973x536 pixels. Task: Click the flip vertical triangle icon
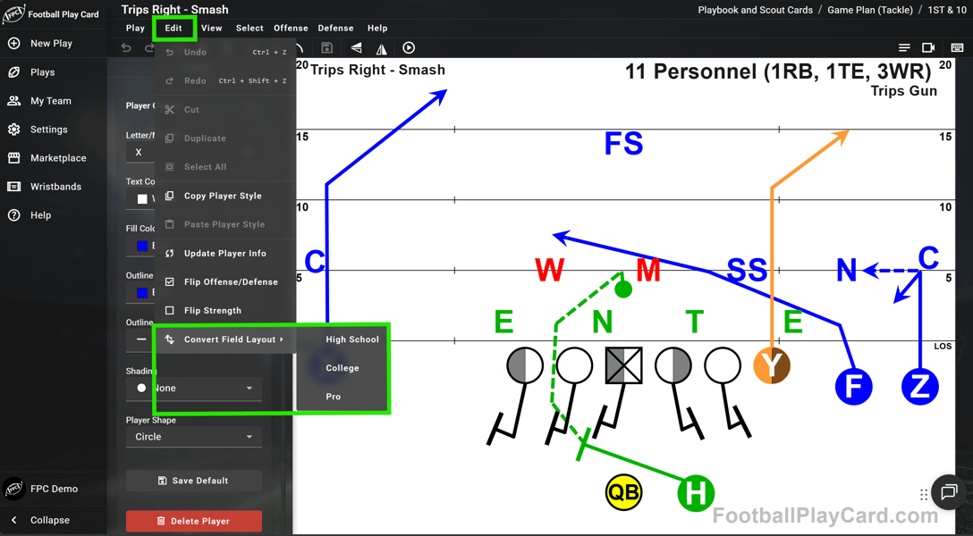356,47
